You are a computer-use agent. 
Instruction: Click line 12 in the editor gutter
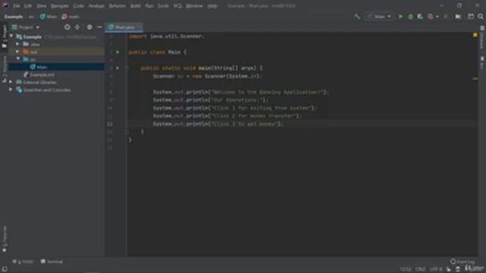point(109,124)
